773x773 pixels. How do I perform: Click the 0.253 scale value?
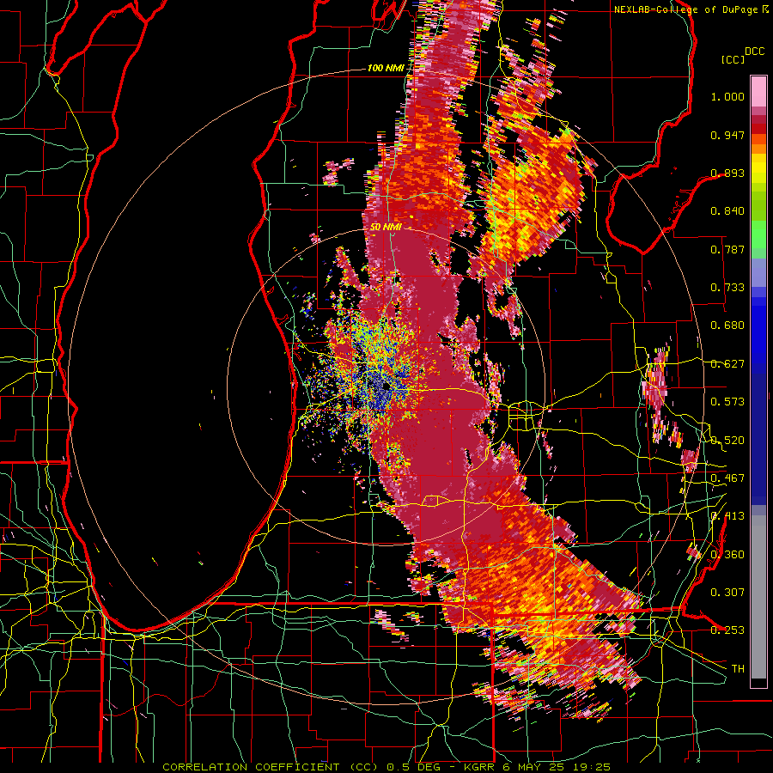pos(727,630)
